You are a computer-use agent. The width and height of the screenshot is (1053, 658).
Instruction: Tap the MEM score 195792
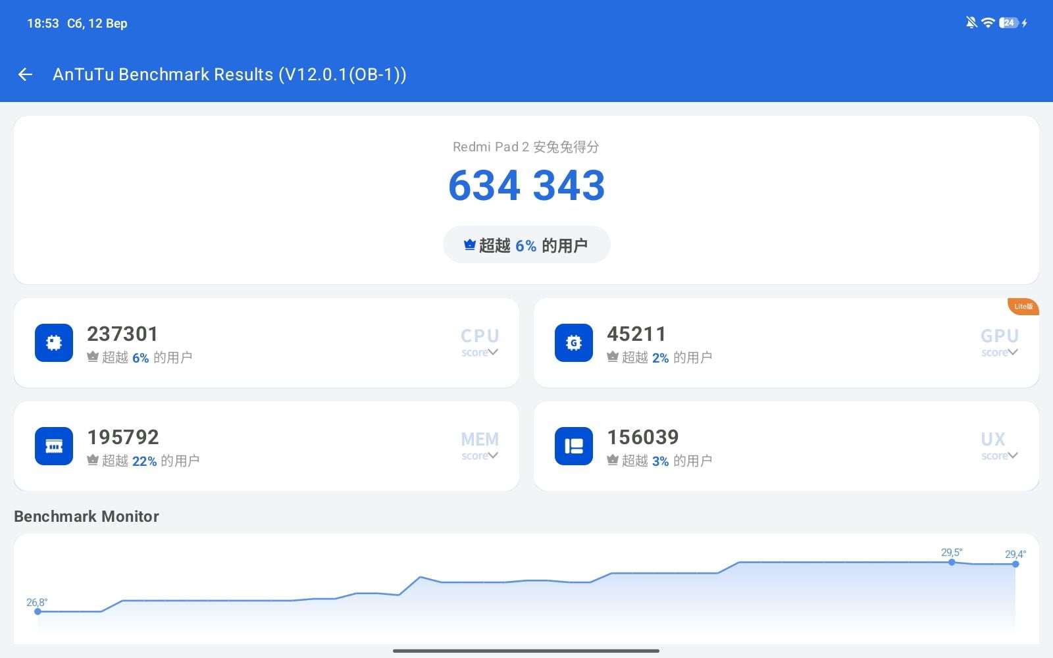pos(123,437)
